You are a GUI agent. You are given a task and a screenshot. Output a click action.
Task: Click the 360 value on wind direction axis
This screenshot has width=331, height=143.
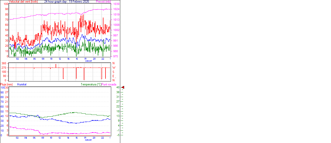[x=4, y=63]
